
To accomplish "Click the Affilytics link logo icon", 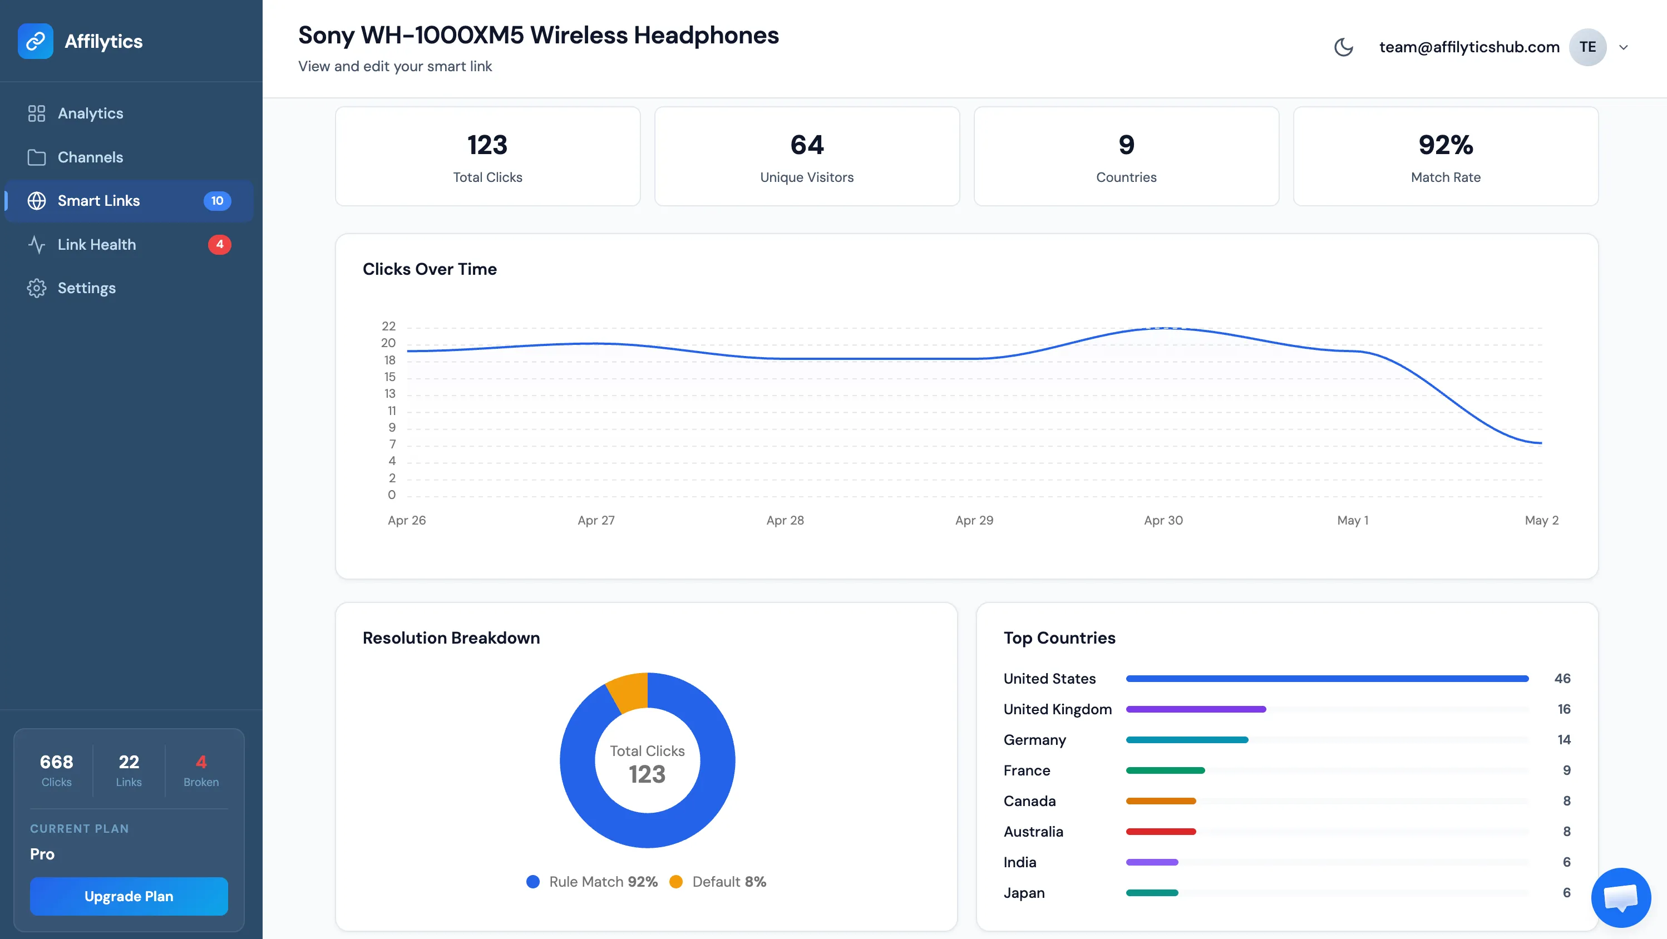I will click(36, 41).
